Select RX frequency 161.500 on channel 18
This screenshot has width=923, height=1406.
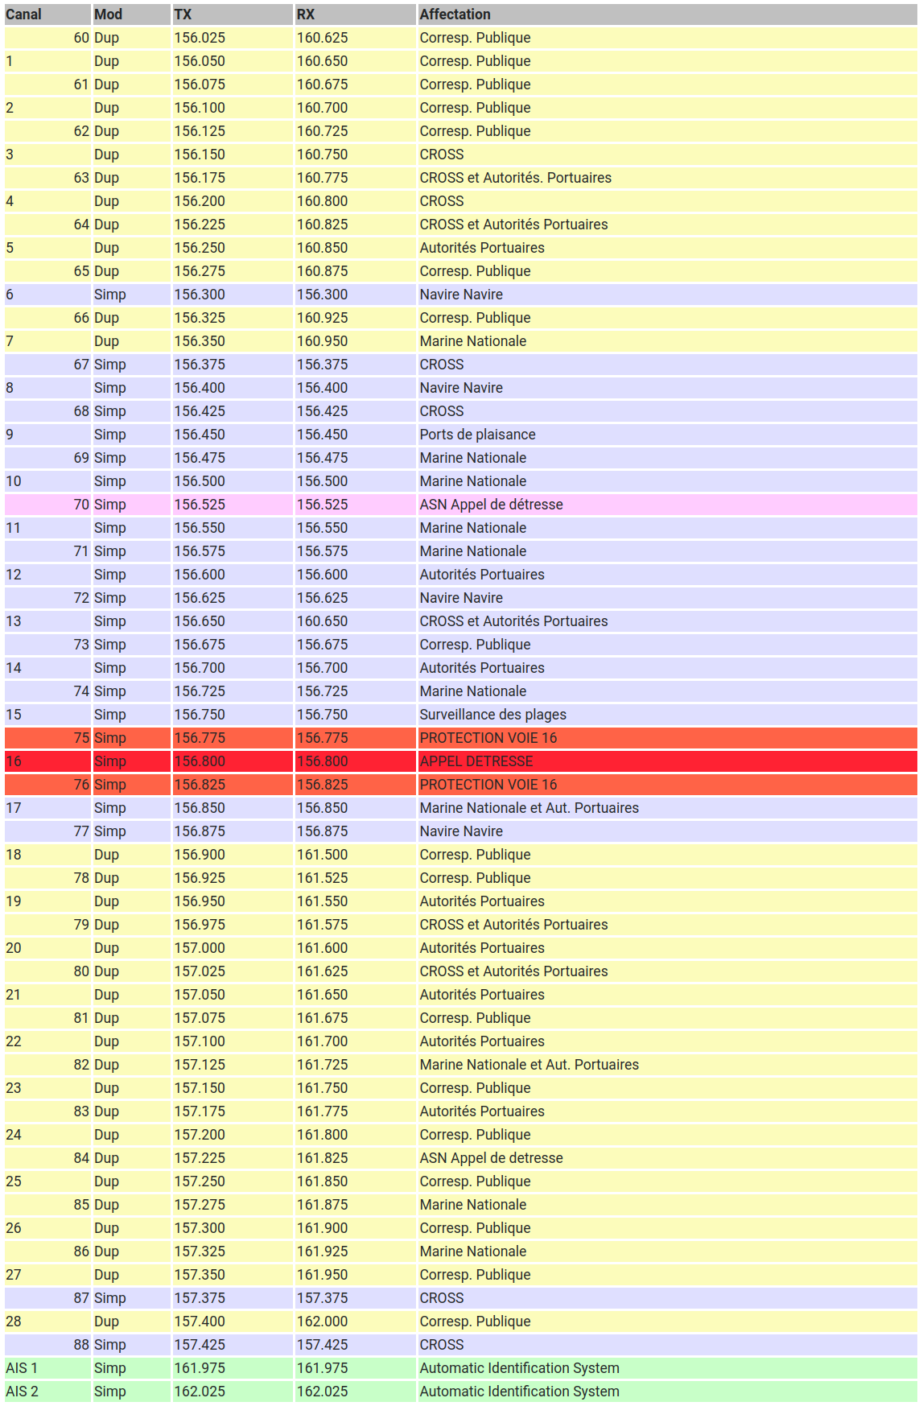[354, 855]
